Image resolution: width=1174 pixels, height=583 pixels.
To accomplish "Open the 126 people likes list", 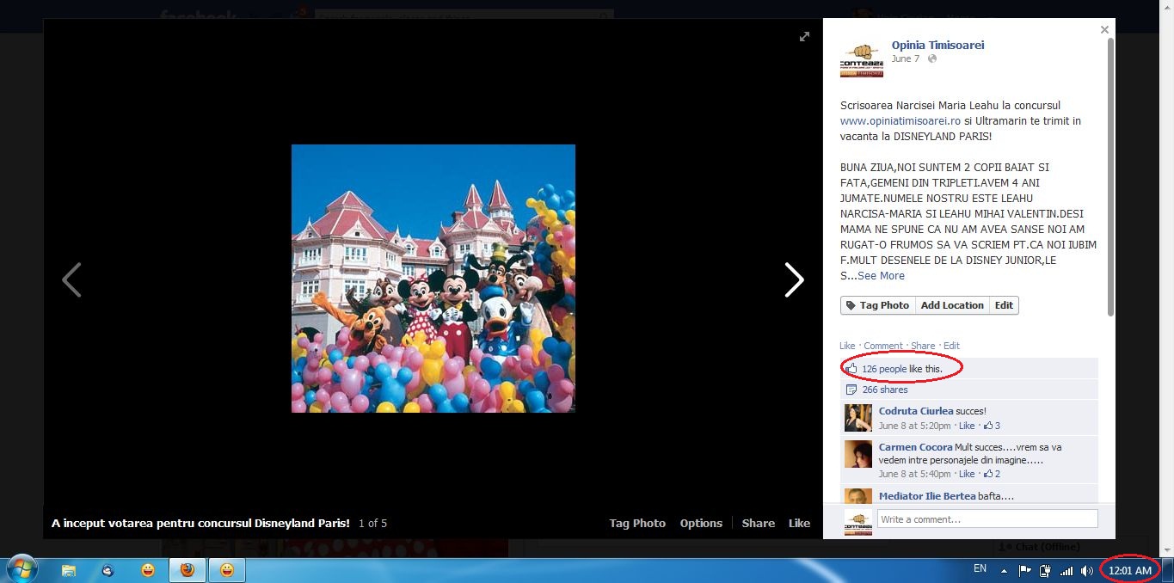I will pos(884,369).
